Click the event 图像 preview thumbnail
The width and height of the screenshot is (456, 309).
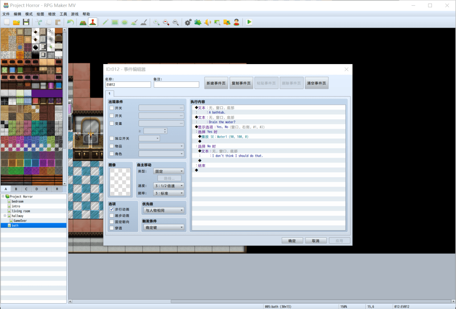[x=120, y=183]
